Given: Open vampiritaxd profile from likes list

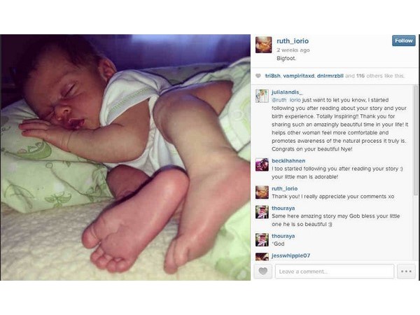Looking at the screenshot, I should pyautogui.click(x=298, y=76).
